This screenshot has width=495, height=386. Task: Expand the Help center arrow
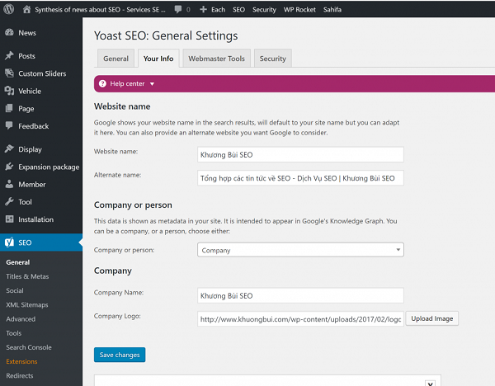point(152,84)
